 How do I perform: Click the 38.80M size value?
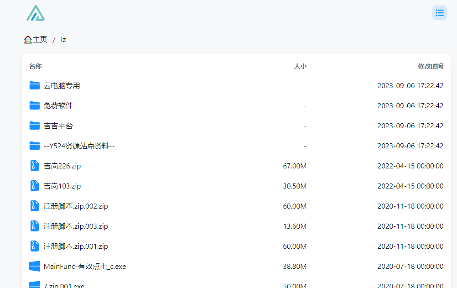295,267
